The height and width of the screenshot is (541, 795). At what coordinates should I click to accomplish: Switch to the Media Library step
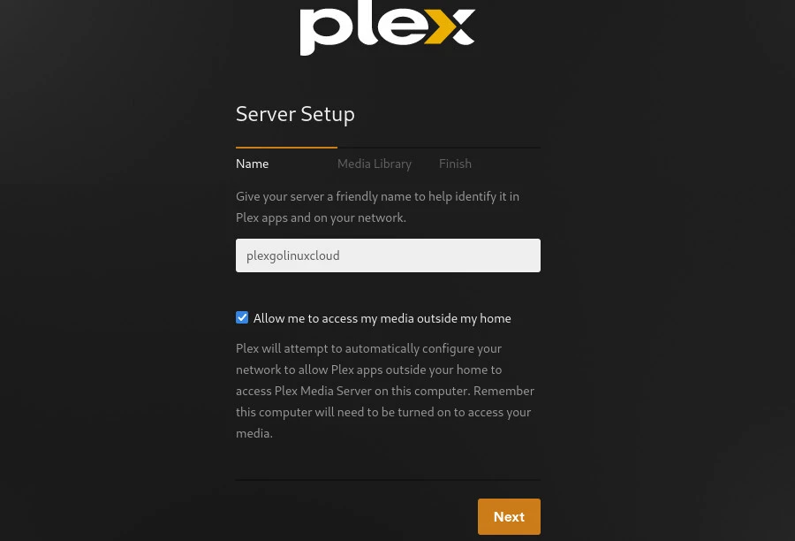(x=374, y=164)
